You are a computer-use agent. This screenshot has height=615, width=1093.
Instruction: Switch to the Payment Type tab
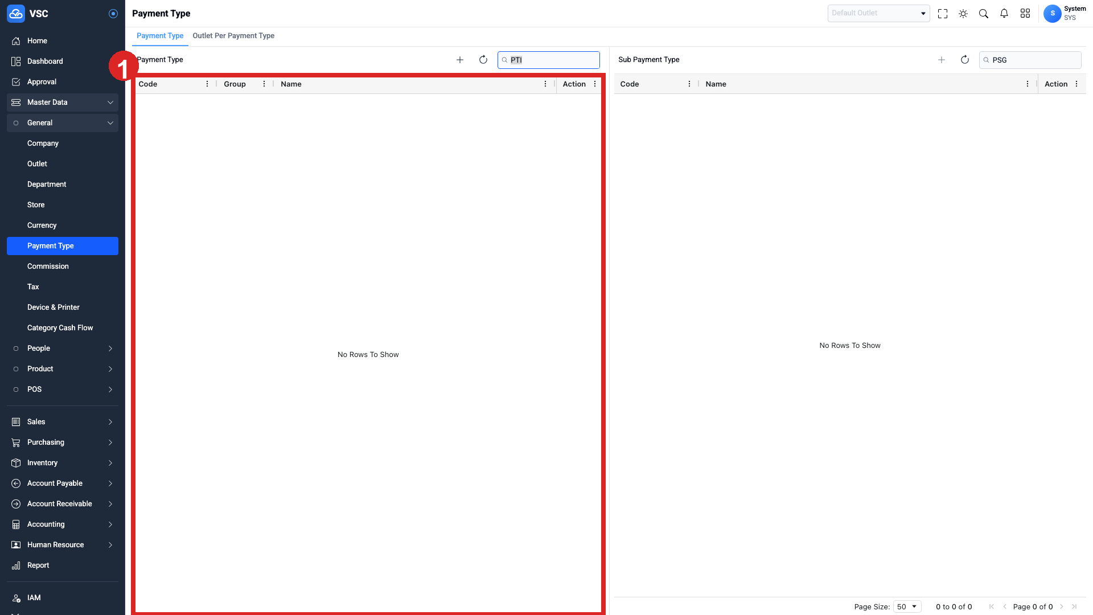click(x=160, y=36)
